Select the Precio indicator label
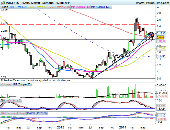Screen dimensions: 170x130 point(5,7)
